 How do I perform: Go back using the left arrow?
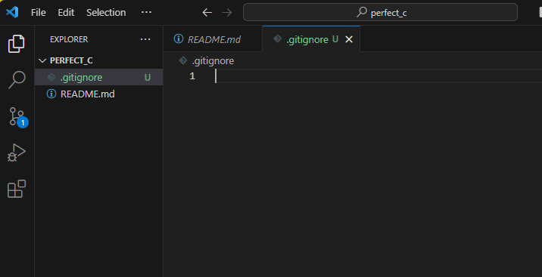pos(207,13)
